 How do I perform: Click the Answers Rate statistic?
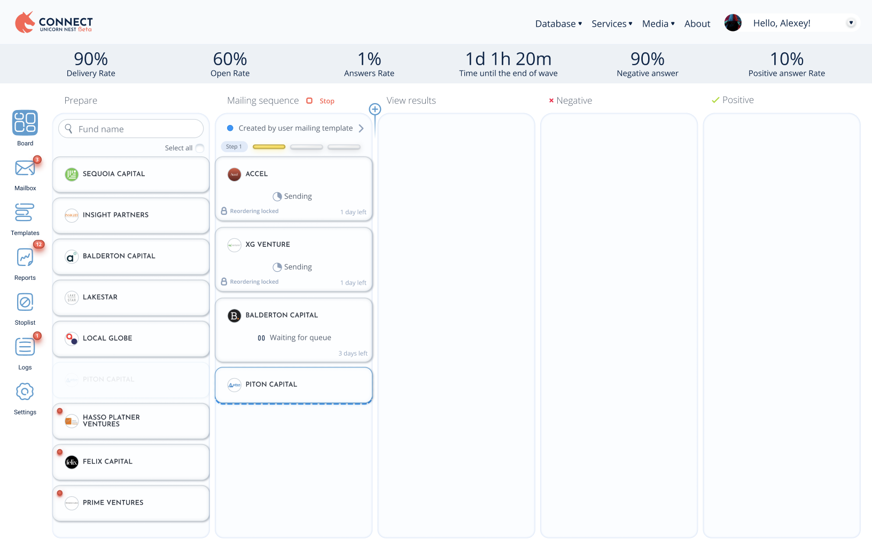(369, 64)
